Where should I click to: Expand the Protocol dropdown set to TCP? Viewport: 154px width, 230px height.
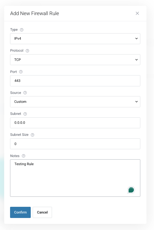pos(75,60)
